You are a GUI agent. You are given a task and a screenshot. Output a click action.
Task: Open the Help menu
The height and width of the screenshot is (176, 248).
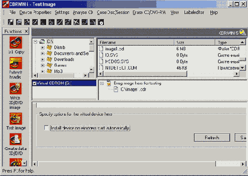pos(214,12)
